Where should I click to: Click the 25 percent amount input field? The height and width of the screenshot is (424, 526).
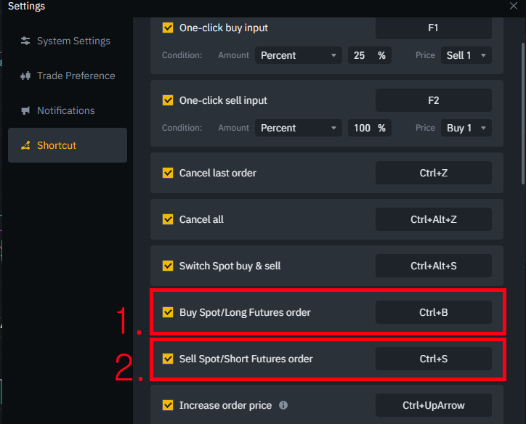[x=369, y=55]
